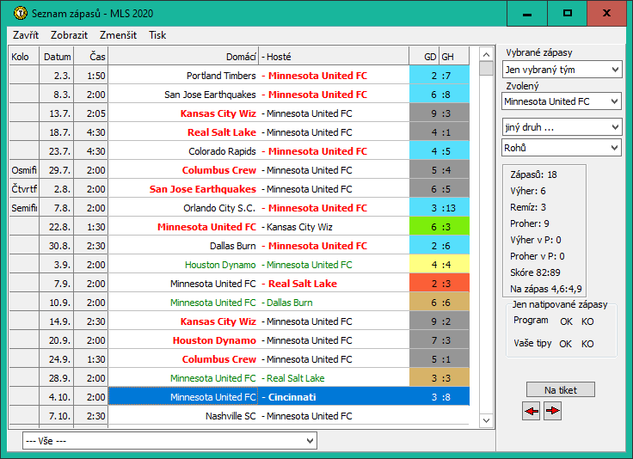Click scrollbar down arrow of match list
The height and width of the screenshot is (459, 633).
click(487, 420)
